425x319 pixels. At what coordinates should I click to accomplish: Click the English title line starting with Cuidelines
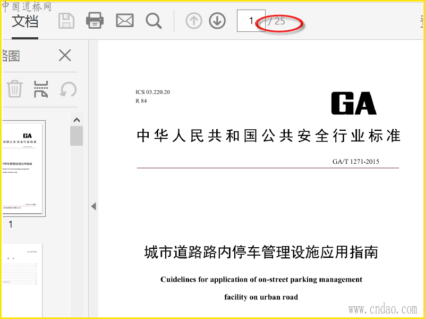click(x=261, y=280)
